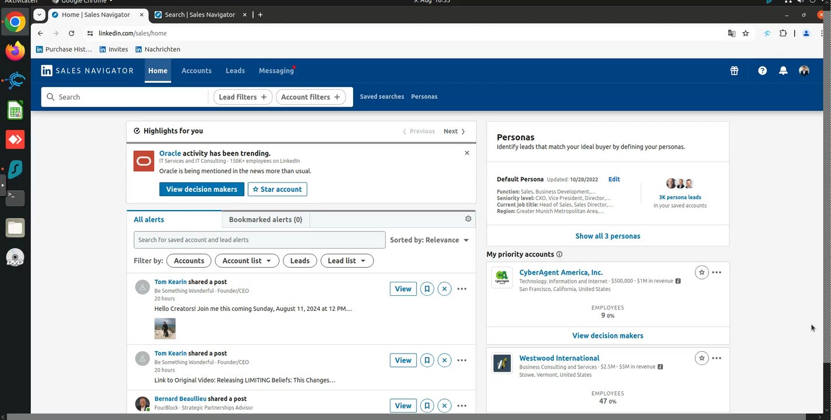
Task: Click View decision makers for Oracle
Action: pos(201,189)
